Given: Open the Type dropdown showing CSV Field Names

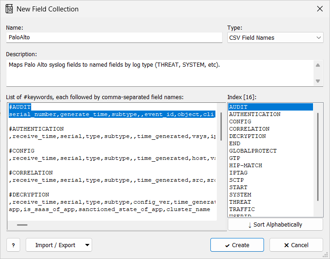Looking at the screenshot, I should pyautogui.click(x=275, y=37).
